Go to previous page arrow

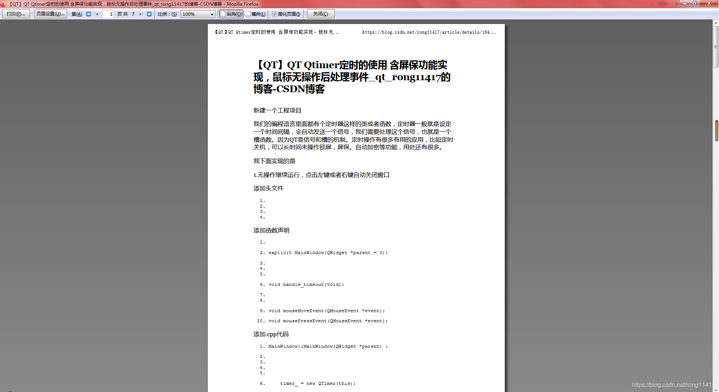[97, 14]
